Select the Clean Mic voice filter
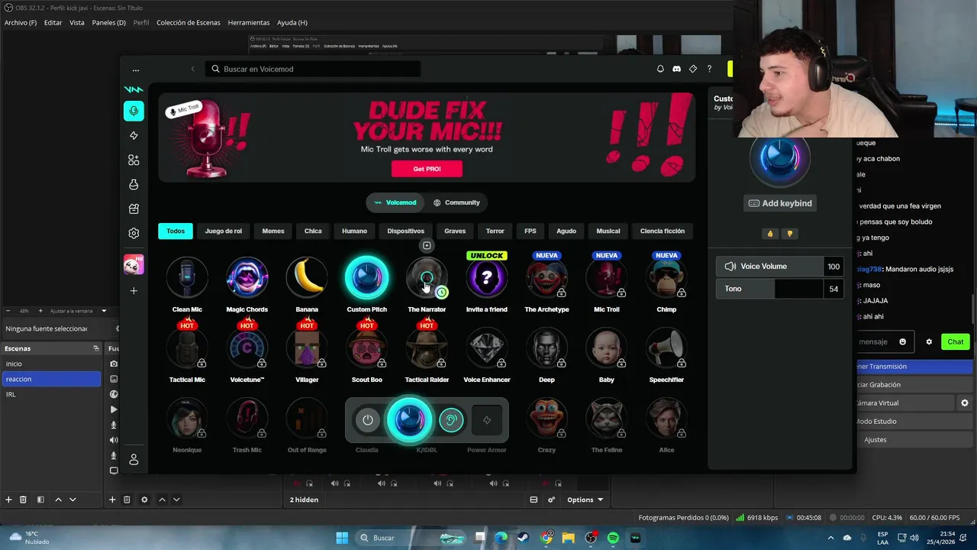 [187, 277]
